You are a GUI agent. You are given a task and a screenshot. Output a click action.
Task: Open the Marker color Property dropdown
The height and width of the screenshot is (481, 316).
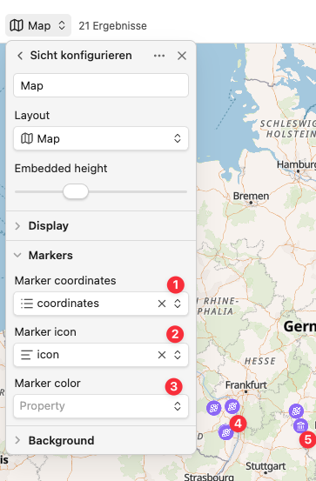tap(101, 406)
